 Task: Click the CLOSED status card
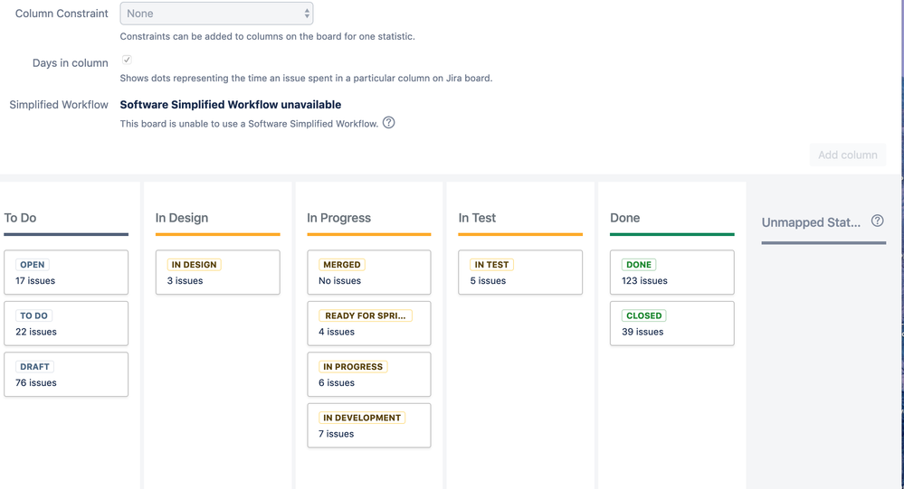(672, 323)
